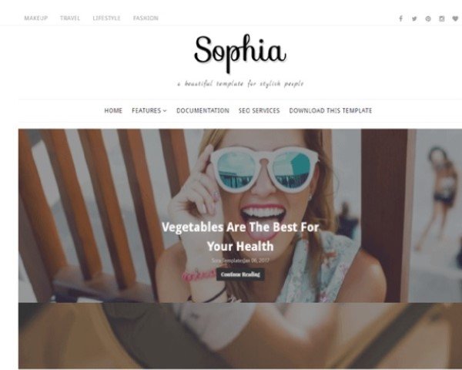Expand the Features dropdown chevron

tap(165, 111)
